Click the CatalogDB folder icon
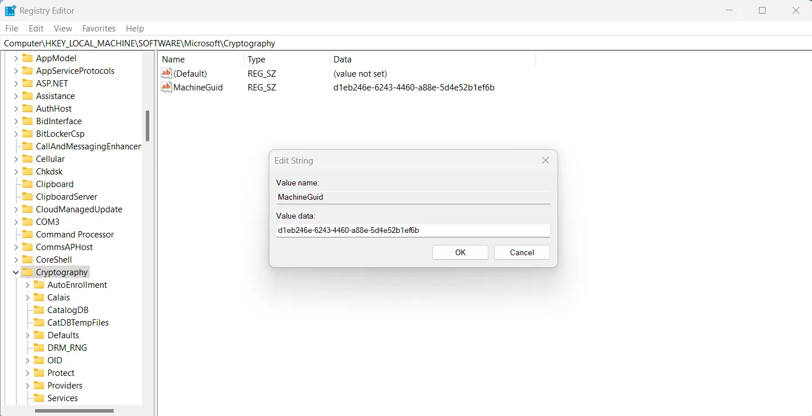This screenshot has width=812, height=416. tap(39, 310)
